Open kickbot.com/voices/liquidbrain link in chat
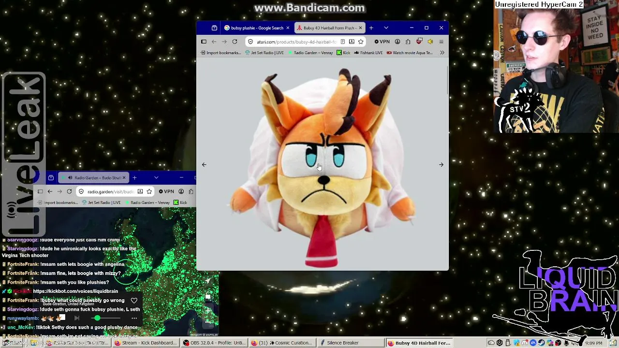619x348 pixels. point(75,291)
